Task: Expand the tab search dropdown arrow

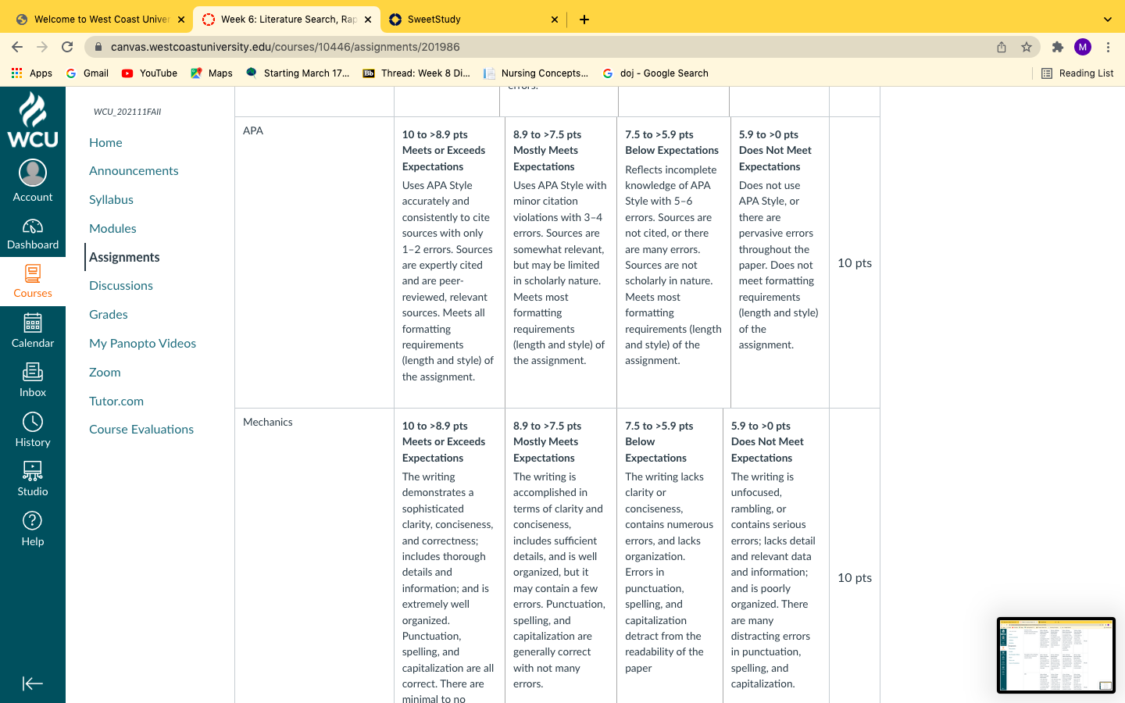Action: click(1107, 20)
